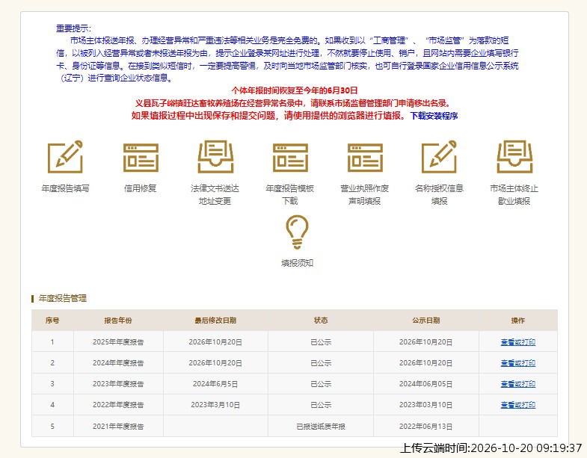The height and width of the screenshot is (458, 587).
Task: View or print the 2025年年度报告
Action: pyautogui.click(x=518, y=342)
